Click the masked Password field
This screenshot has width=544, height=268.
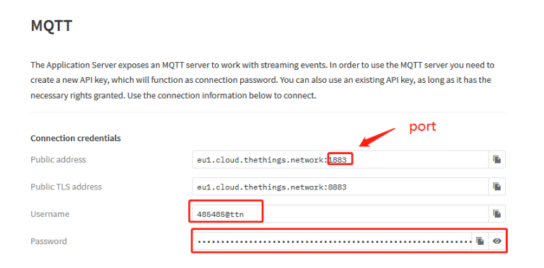[332, 241]
